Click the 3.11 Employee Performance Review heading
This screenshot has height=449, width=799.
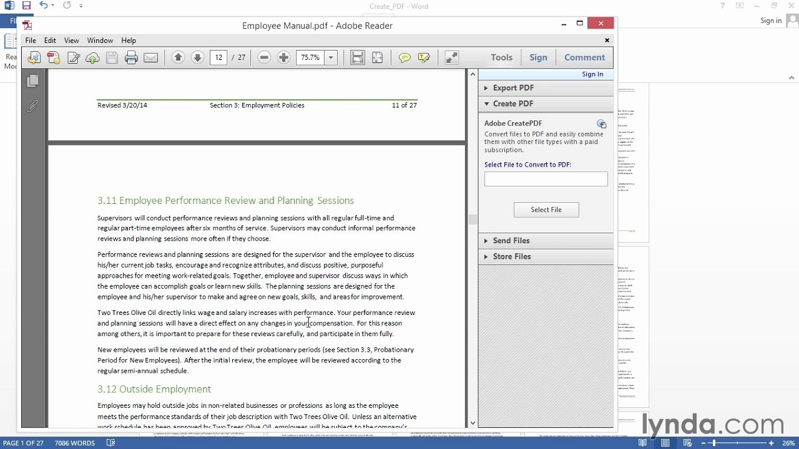click(x=225, y=200)
